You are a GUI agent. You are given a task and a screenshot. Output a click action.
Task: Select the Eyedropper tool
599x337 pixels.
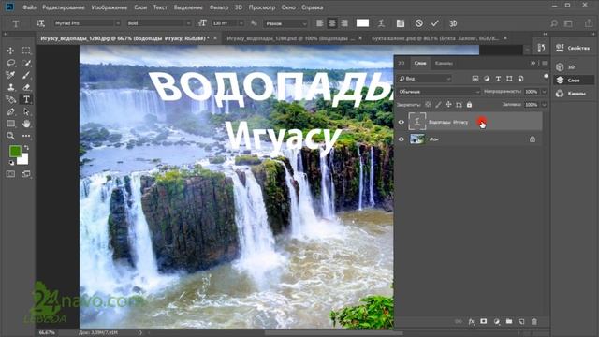[10, 75]
